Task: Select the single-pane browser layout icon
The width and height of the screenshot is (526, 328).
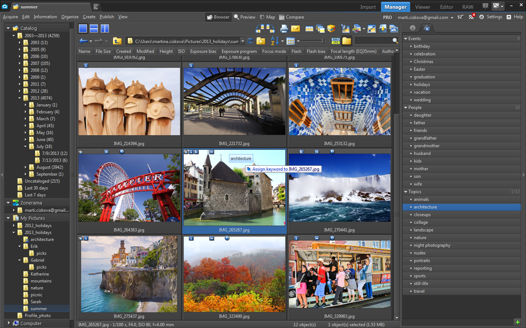Action: [x=83, y=28]
